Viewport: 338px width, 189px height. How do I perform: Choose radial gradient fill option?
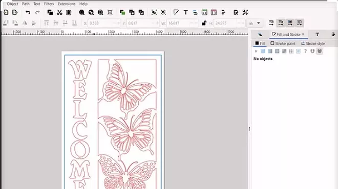[277, 51]
